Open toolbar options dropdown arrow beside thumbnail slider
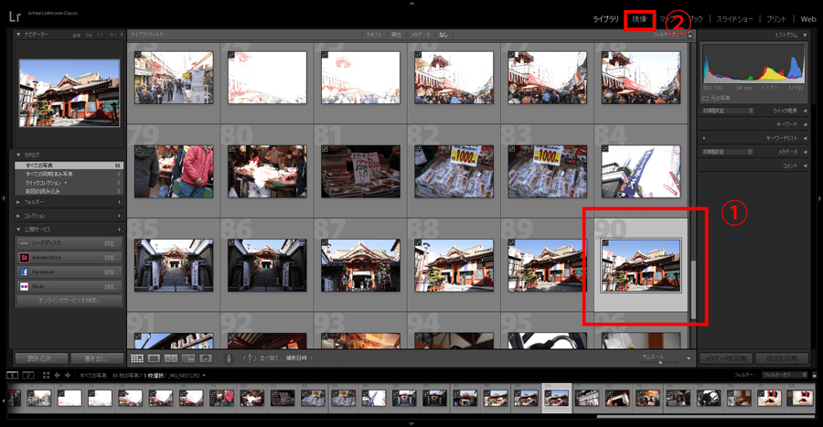 689,358
